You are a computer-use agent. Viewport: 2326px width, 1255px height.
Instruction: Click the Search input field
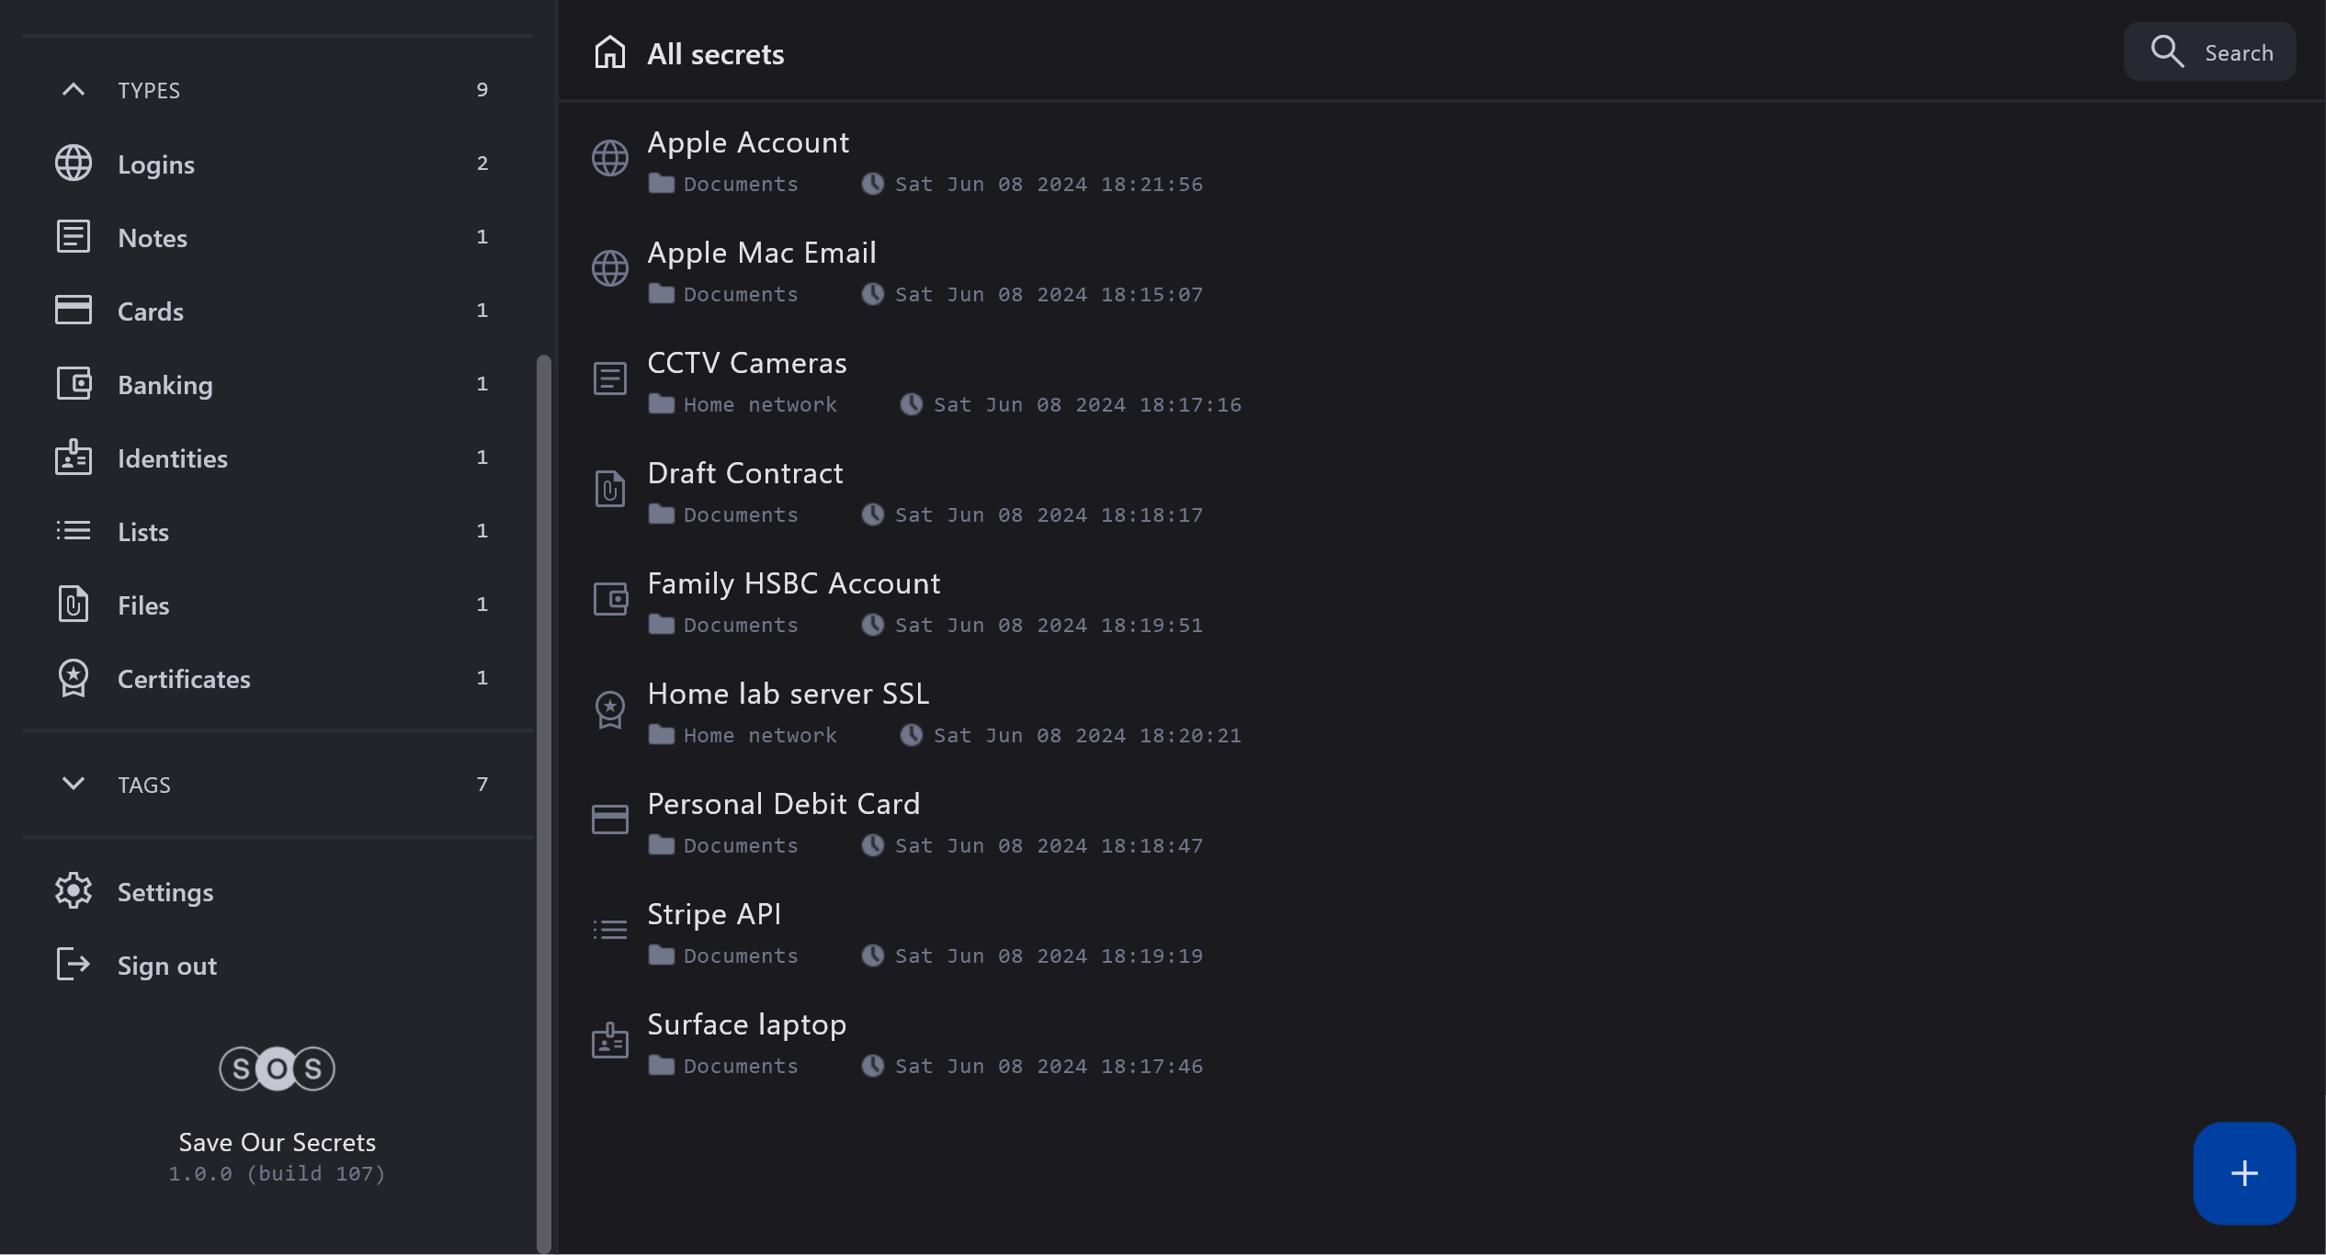pos(2238,53)
